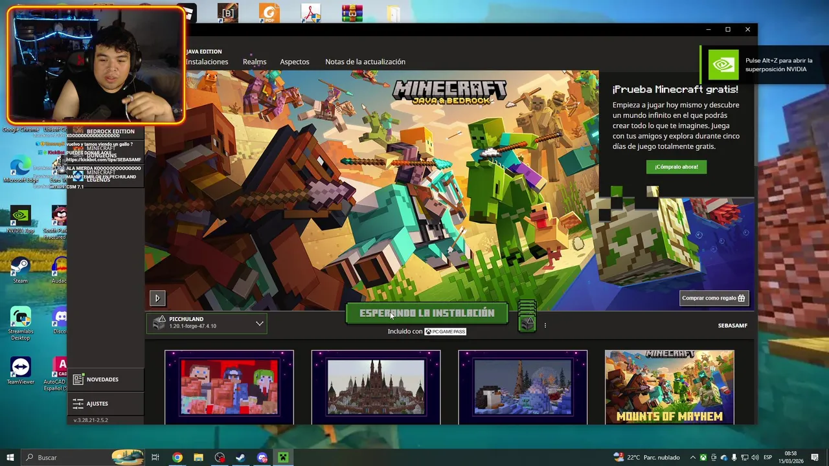829x466 pixels.
Task: Open the Adobe Acrobat desktop shortcut
Action: tap(311, 12)
